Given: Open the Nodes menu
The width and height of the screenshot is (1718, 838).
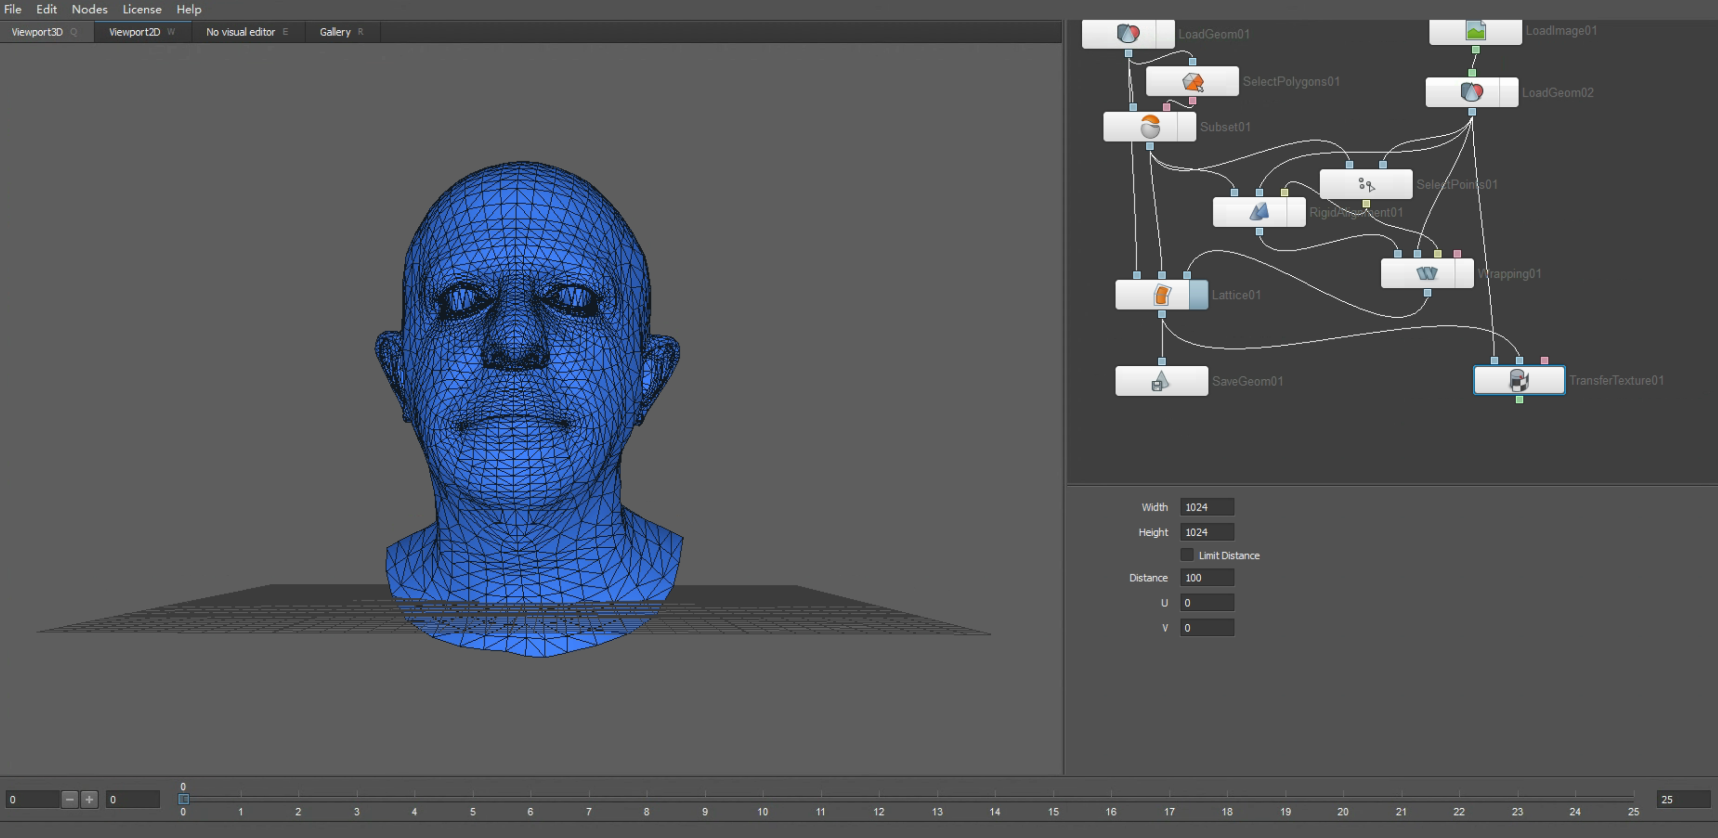Looking at the screenshot, I should (90, 9).
